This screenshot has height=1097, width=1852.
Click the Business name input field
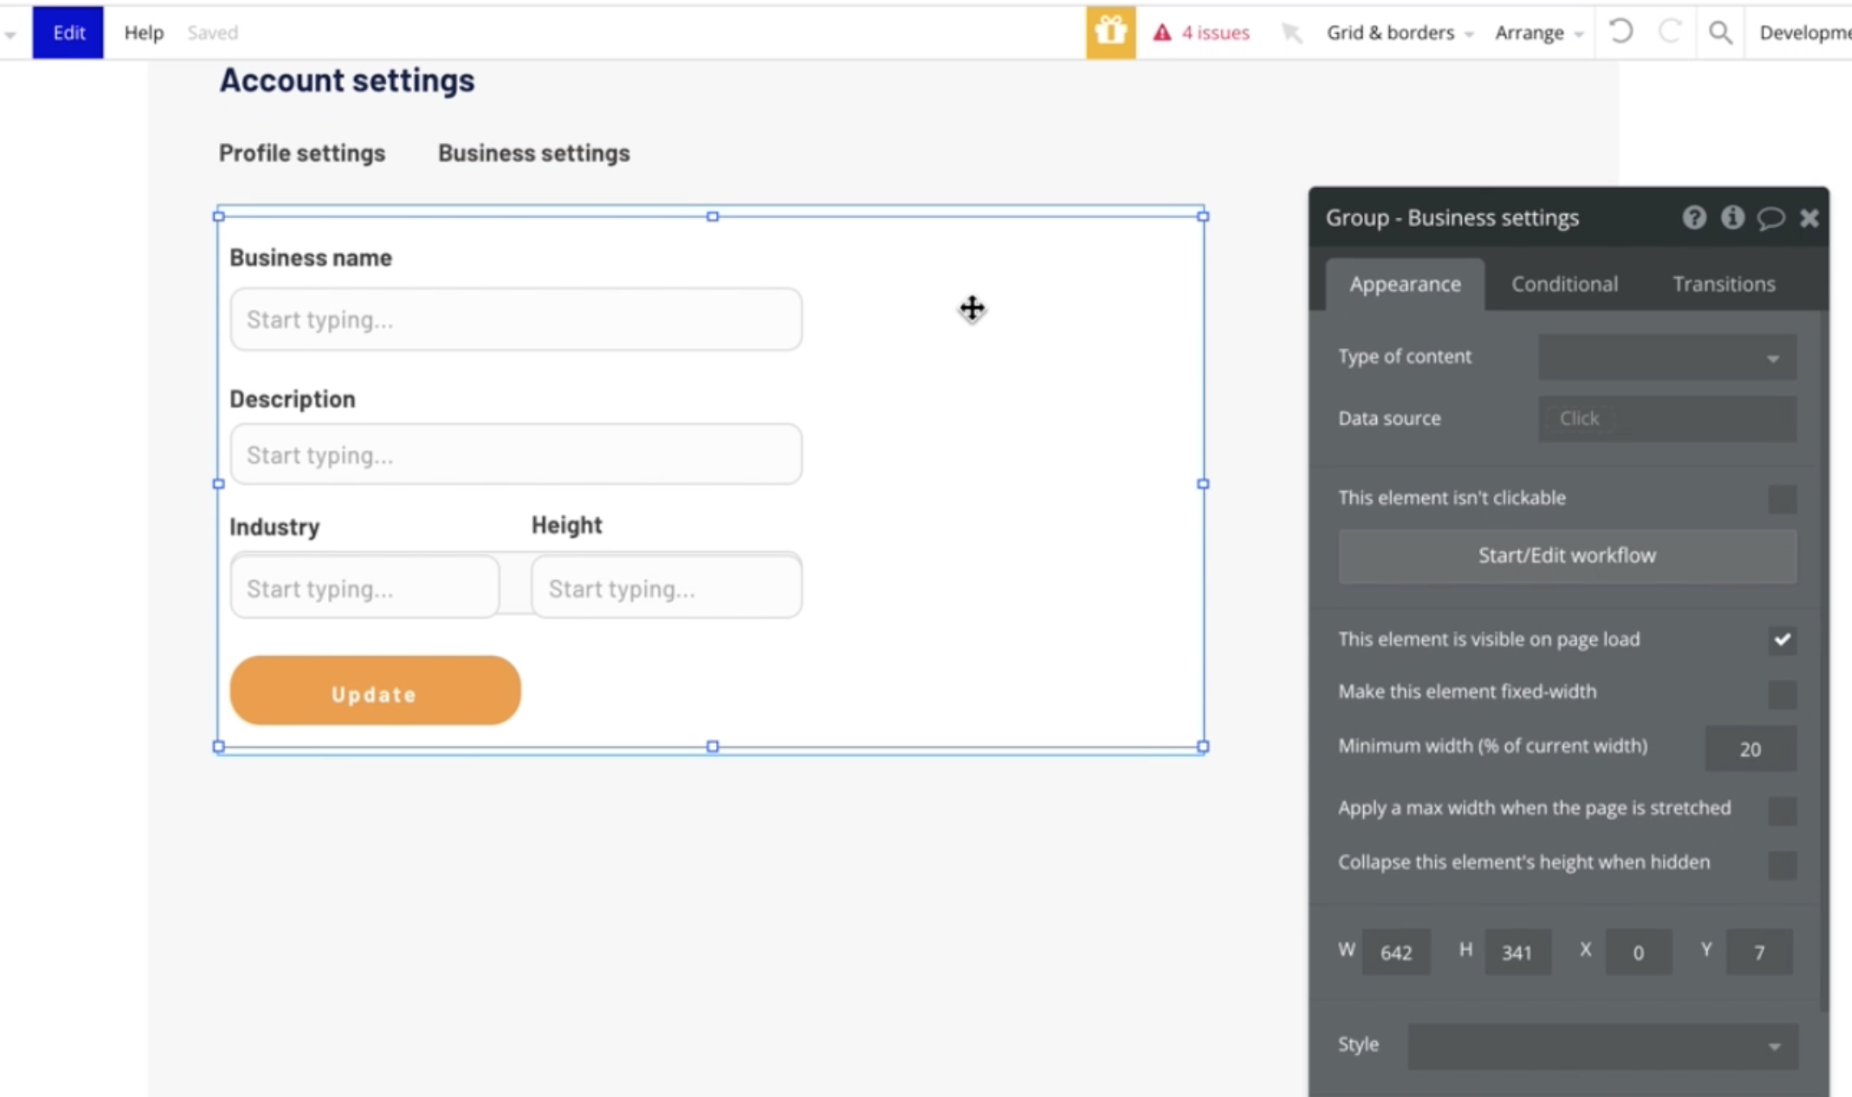[516, 320]
